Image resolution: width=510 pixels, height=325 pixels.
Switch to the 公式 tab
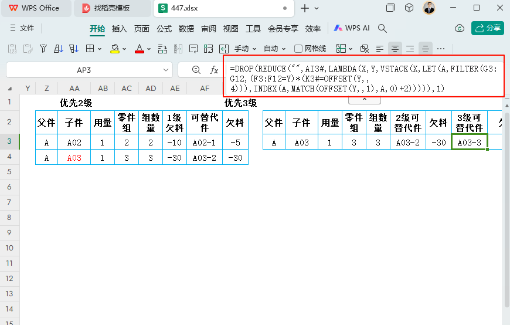(164, 29)
